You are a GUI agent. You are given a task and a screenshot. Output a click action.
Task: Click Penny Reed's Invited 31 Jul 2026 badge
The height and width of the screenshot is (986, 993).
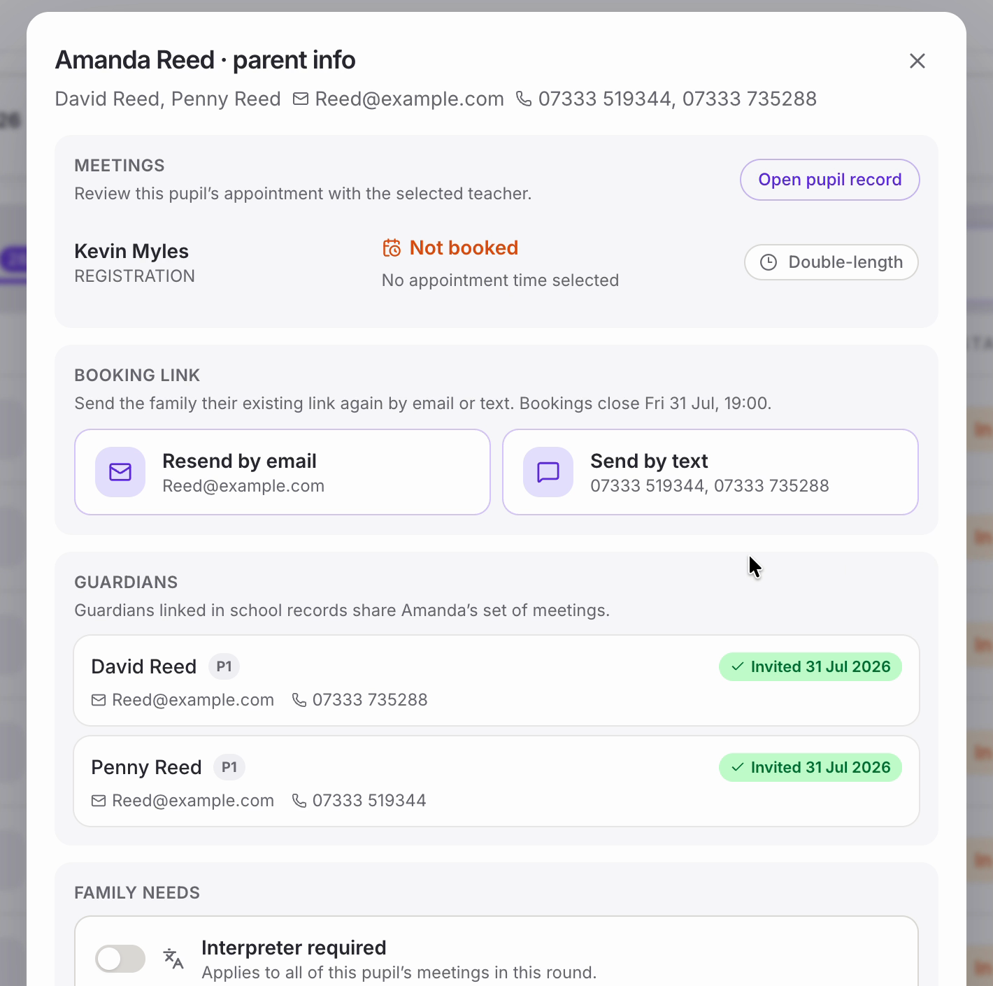pos(810,767)
